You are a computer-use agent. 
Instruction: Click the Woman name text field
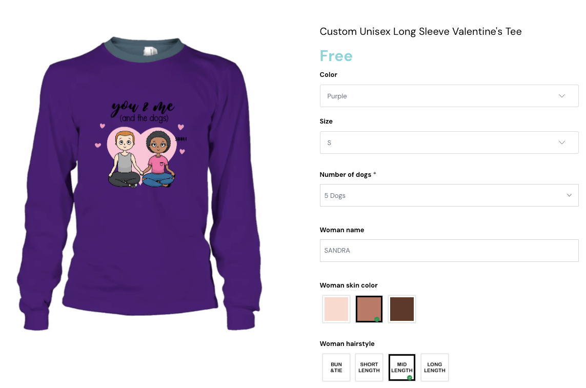point(449,251)
